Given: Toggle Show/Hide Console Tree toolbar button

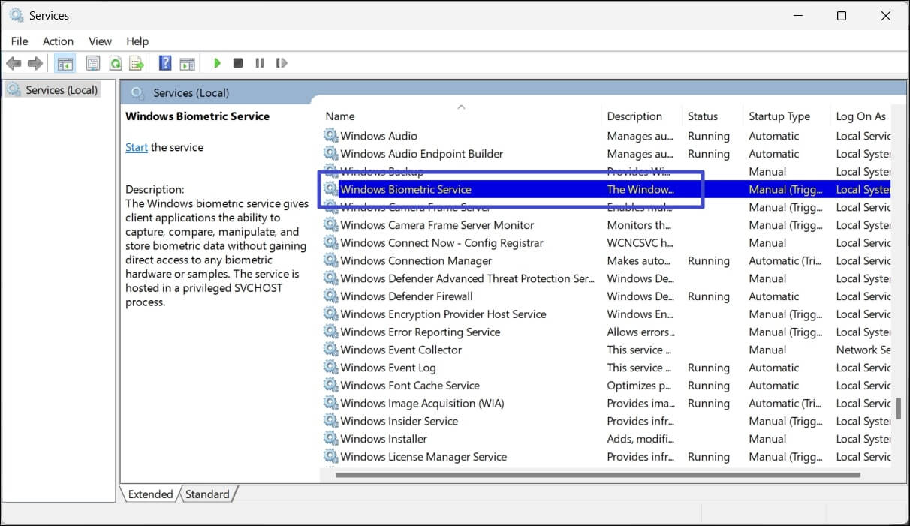Looking at the screenshot, I should pyautogui.click(x=65, y=63).
